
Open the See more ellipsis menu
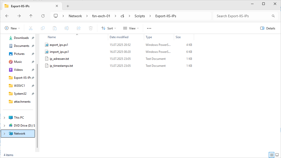tap(149, 28)
